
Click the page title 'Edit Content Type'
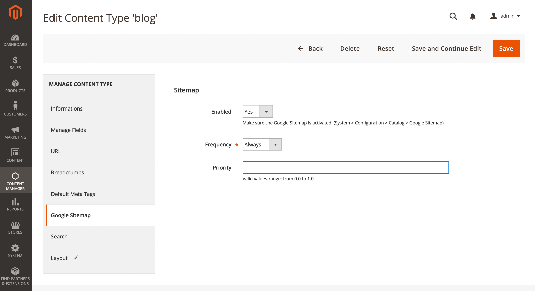101,18
